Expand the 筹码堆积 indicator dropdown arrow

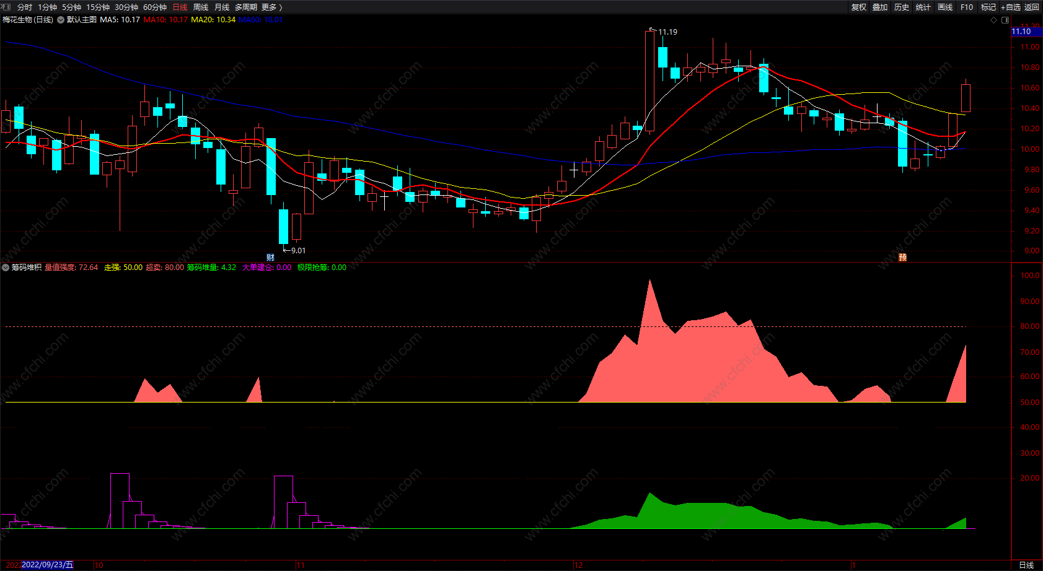click(6, 268)
